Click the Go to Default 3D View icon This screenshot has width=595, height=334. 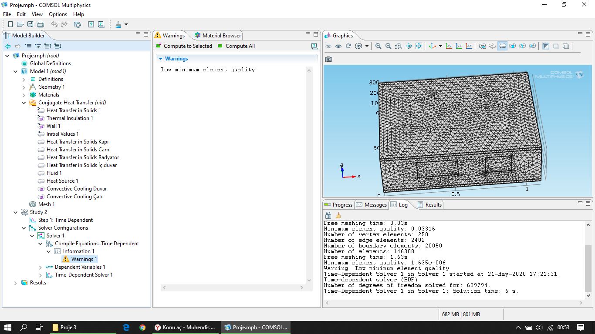point(432,46)
